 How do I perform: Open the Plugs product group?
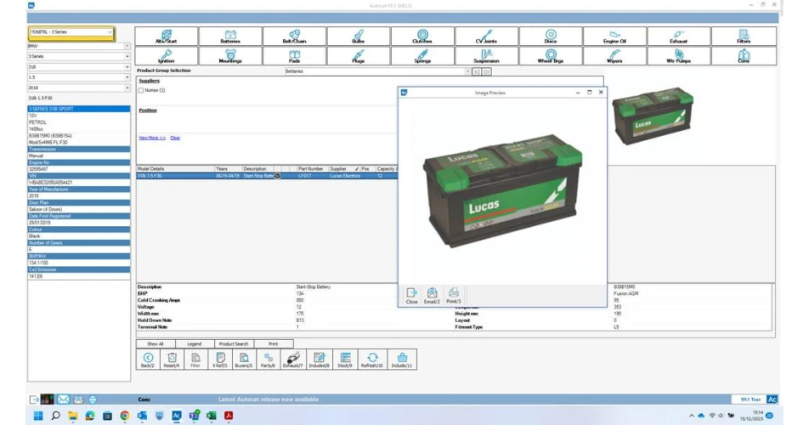point(358,56)
